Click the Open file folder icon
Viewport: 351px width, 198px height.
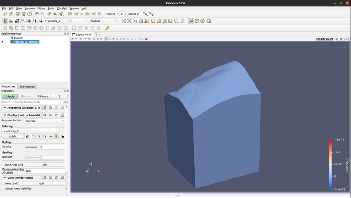[x=5, y=14]
